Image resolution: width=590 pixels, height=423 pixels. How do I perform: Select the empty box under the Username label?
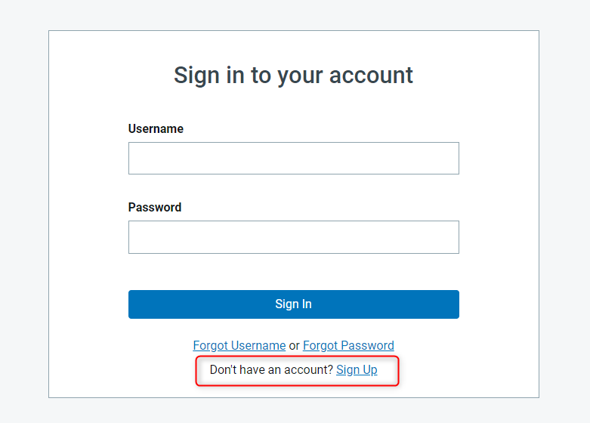point(293,159)
